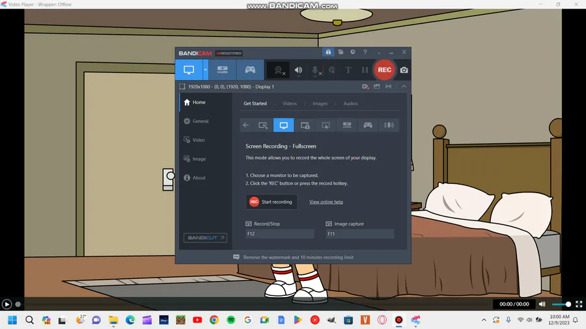This screenshot has height=329, width=586.
Task: Play the video in Video Player
Action: click(7, 304)
